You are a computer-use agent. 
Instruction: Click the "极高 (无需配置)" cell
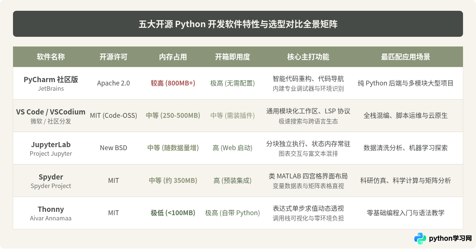pyautogui.click(x=232, y=83)
